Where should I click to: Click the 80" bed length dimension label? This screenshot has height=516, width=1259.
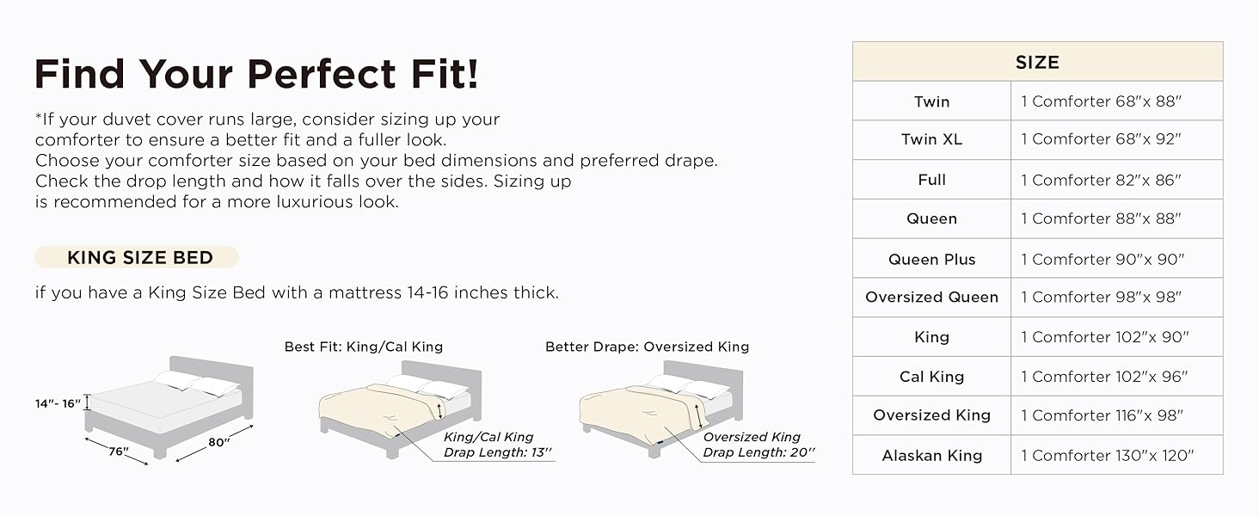point(219,442)
